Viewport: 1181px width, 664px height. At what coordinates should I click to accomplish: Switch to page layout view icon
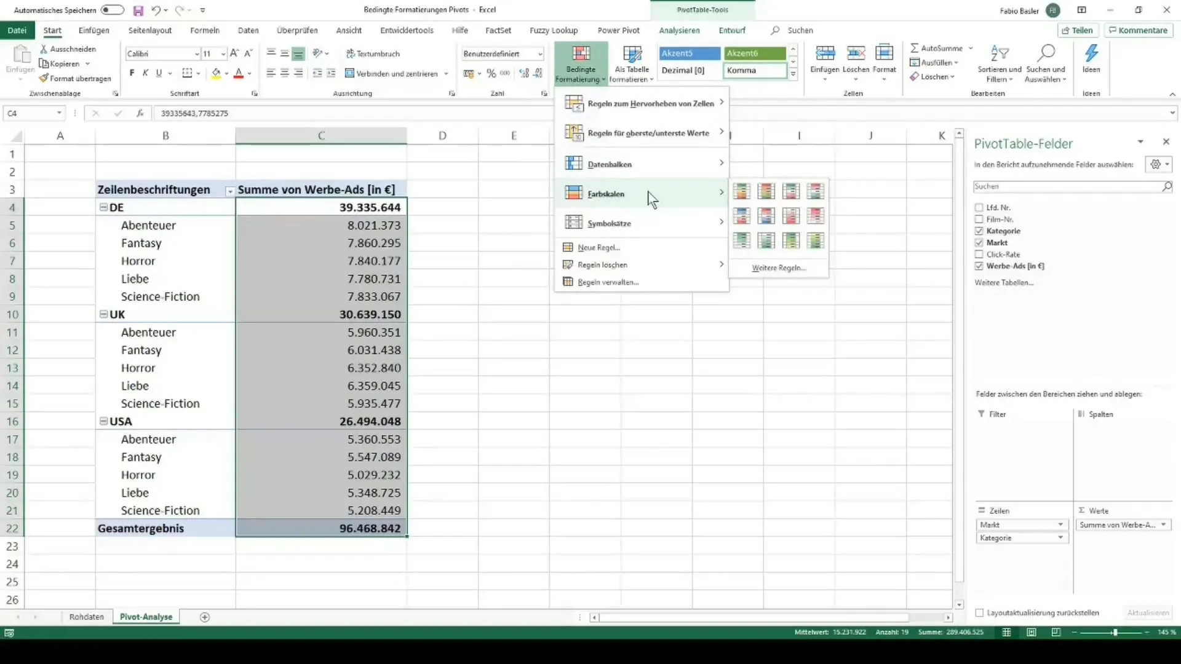(1032, 632)
